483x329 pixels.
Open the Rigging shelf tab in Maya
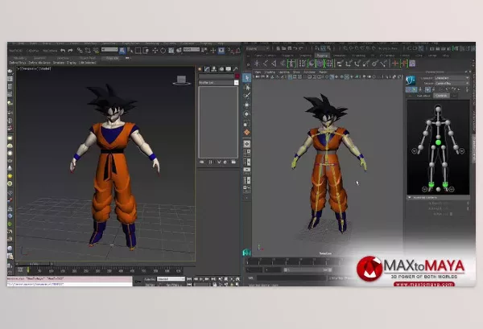click(322, 56)
